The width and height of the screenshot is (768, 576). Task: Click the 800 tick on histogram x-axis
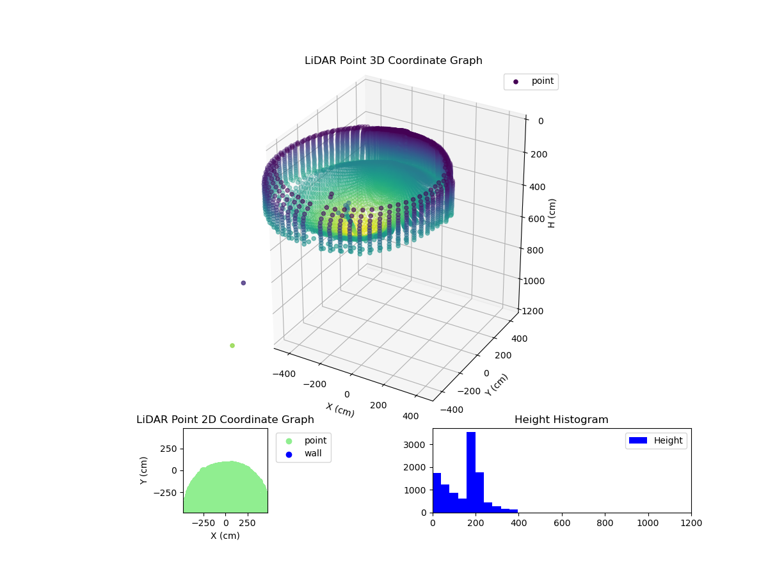(x=605, y=523)
